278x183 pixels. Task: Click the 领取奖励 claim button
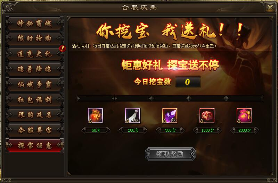170,154
